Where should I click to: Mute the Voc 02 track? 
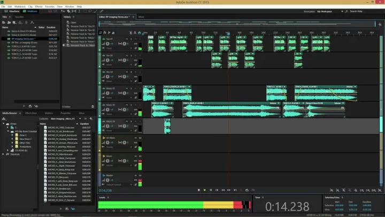point(127,55)
